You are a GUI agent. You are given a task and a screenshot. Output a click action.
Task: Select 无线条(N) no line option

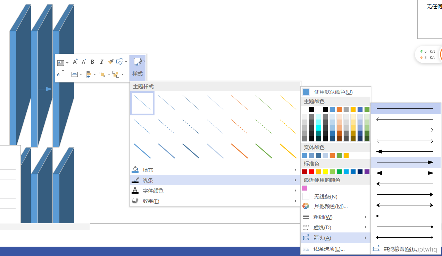(336, 196)
